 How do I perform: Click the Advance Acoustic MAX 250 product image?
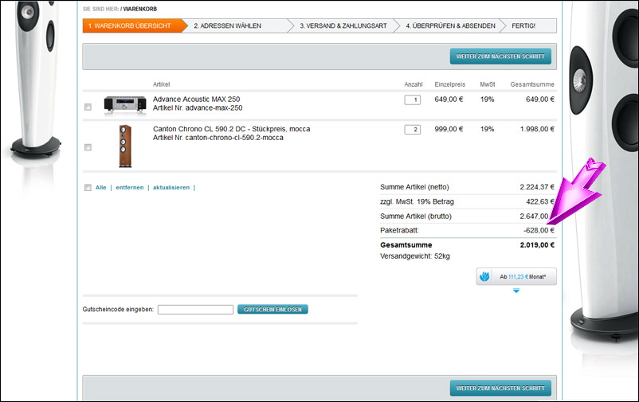pyautogui.click(x=125, y=104)
